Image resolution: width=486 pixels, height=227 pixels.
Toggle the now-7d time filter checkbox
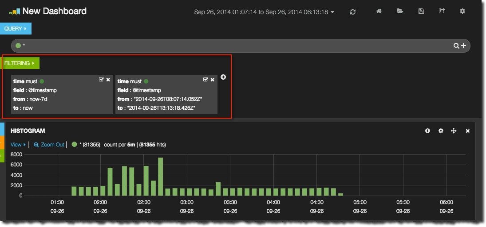click(x=101, y=79)
